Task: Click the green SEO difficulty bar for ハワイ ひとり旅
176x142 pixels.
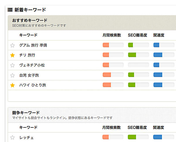Action: [138, 85]
